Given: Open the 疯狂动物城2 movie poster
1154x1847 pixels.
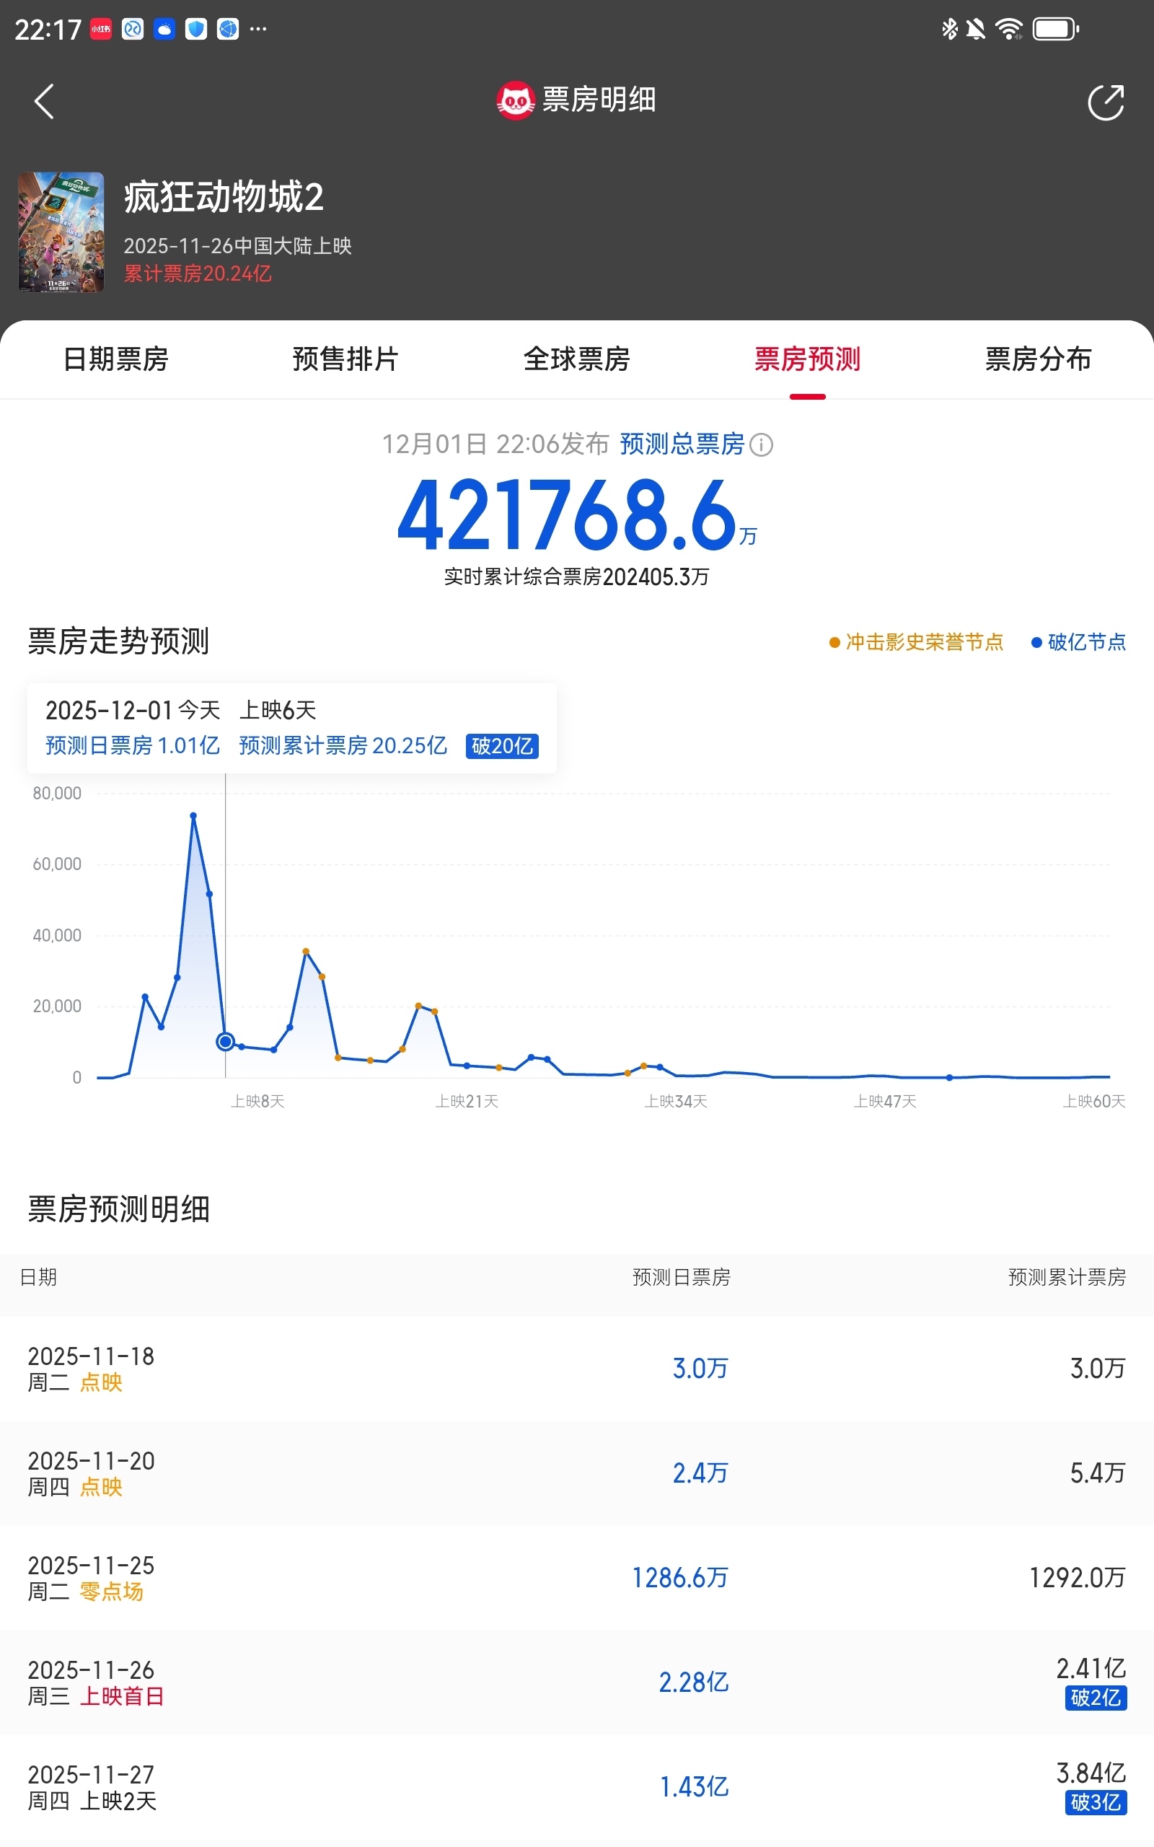Looking at the screenshot, I should pos(61,232).
